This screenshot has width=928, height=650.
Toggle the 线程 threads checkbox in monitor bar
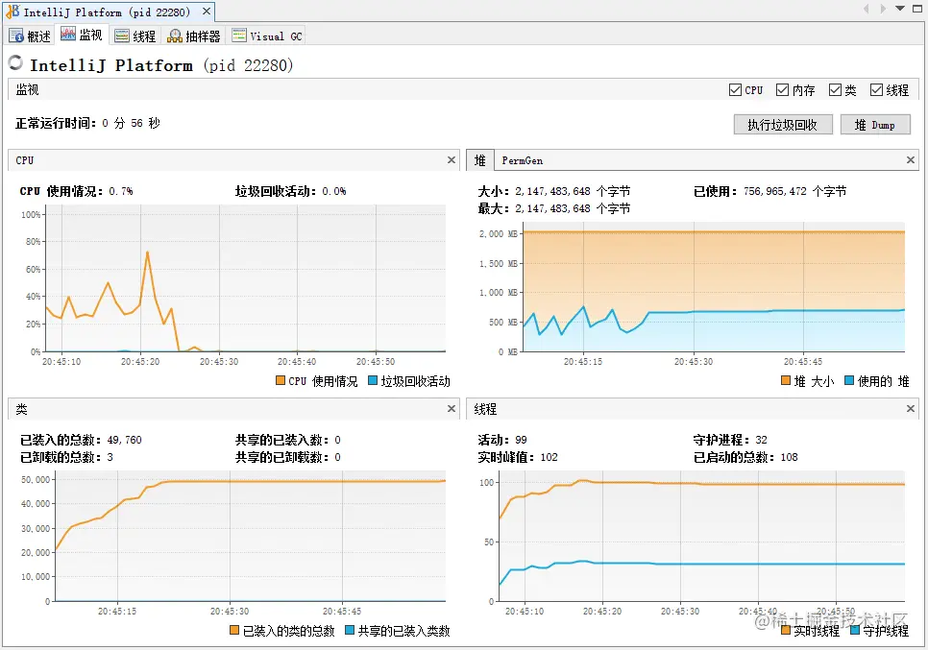click(x=876, y=90)
